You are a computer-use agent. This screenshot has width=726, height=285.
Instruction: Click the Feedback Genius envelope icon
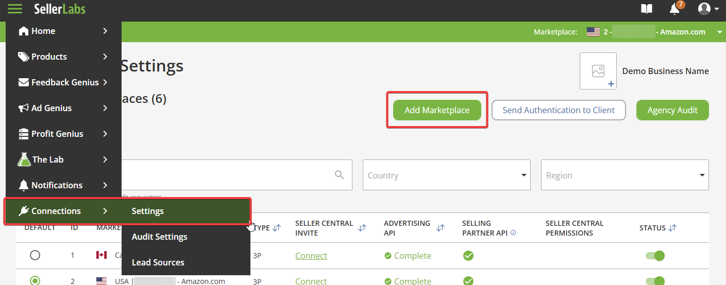[24, 82]
